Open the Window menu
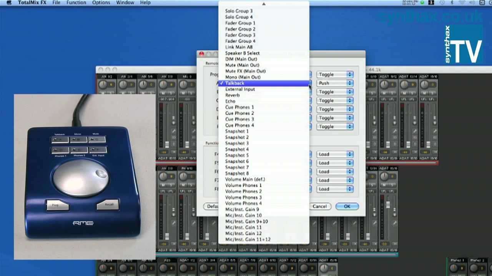The image size is (492, 276). tap(125, 3)
